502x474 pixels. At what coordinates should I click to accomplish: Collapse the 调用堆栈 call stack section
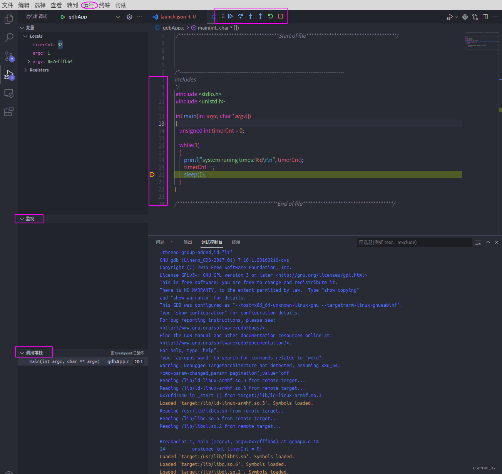point(22,353)
